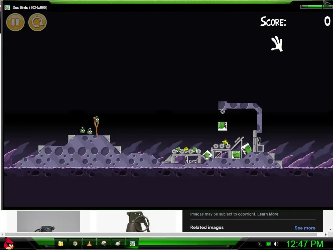
Task: Open VLC media player from the taskbar
Action: [x=89, y=243]
